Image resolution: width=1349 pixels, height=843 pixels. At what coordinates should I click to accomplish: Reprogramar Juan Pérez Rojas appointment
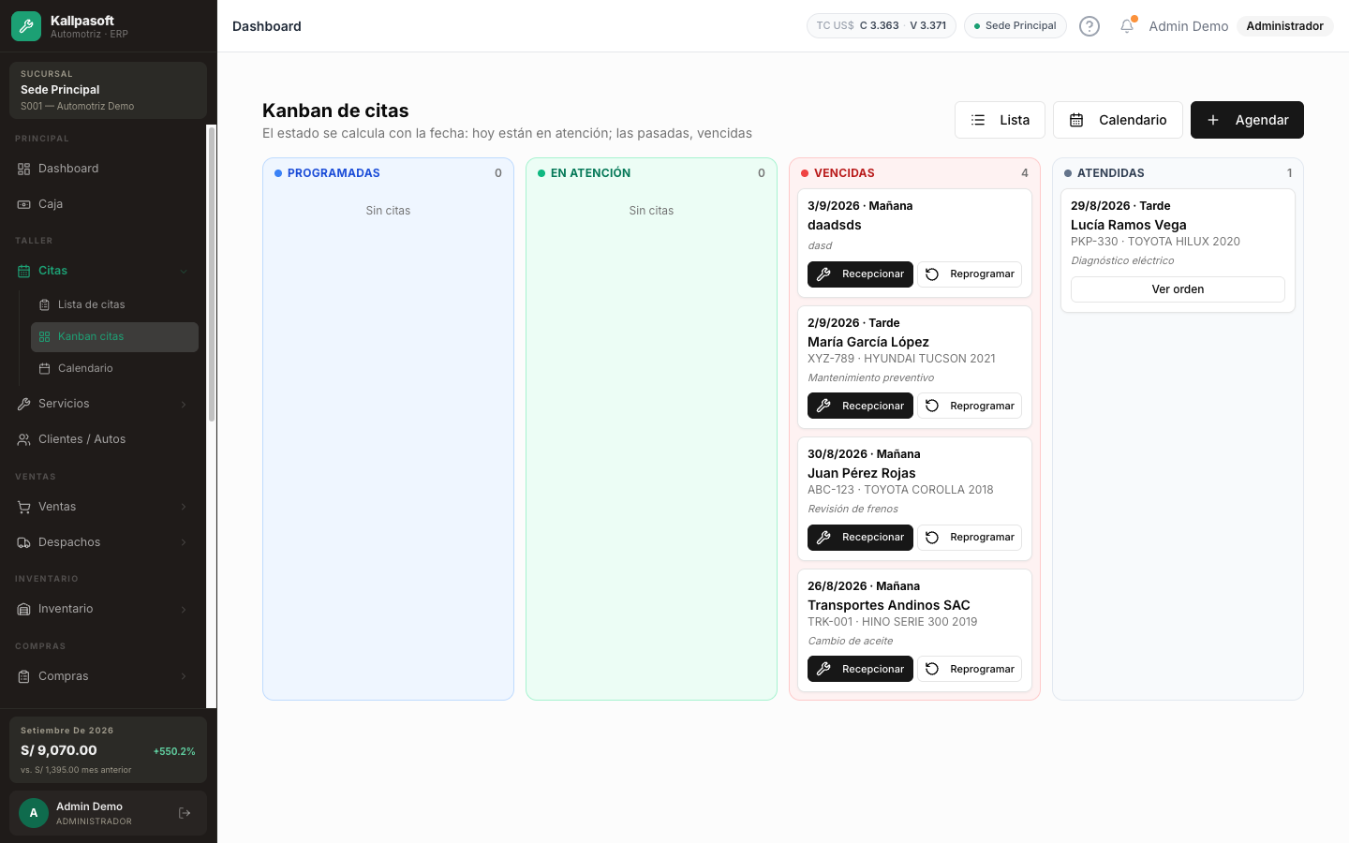click(970, 538)
